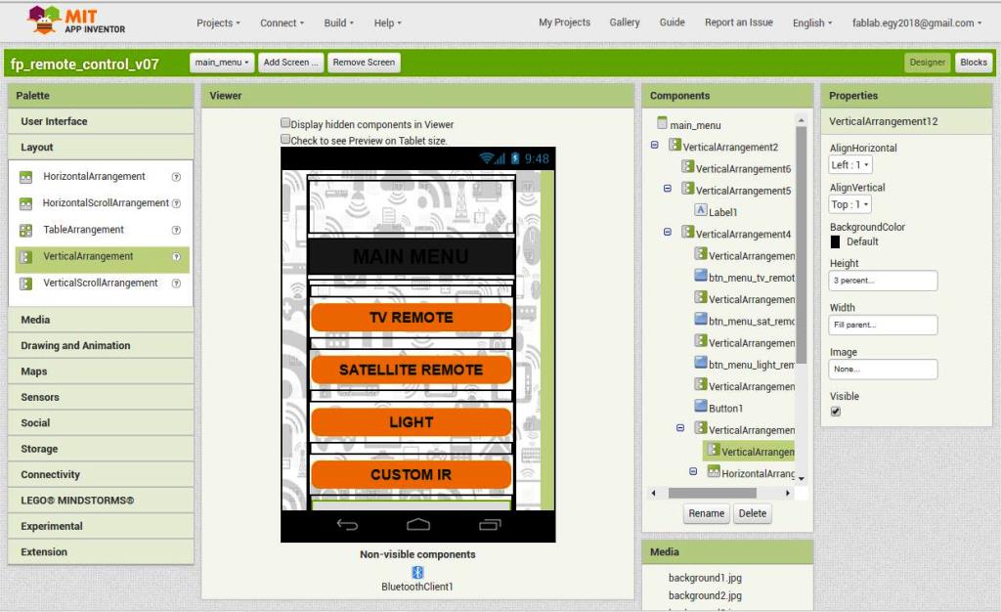Open the Help menu
The width and height of the screenshot is (1001, 612).
tap(387, 22)
